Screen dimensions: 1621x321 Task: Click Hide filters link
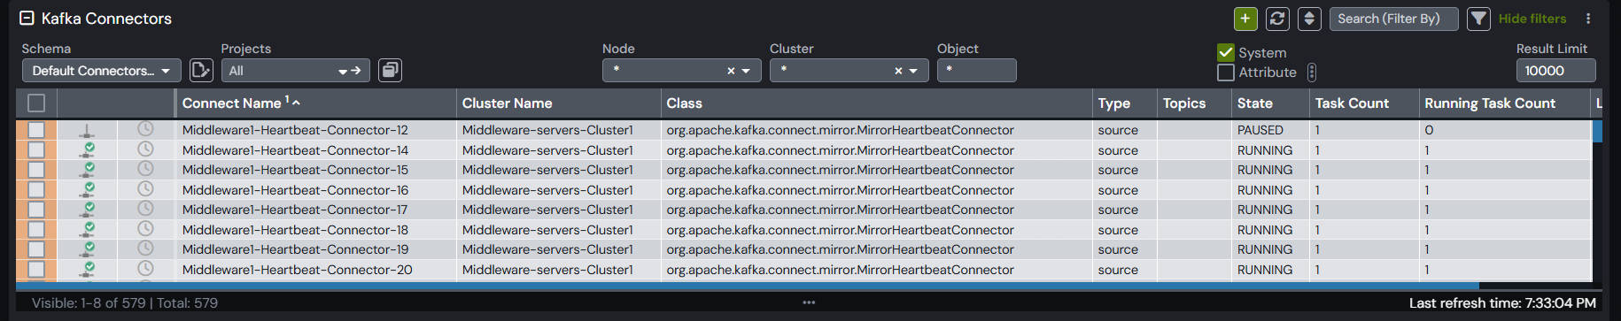1532,19
